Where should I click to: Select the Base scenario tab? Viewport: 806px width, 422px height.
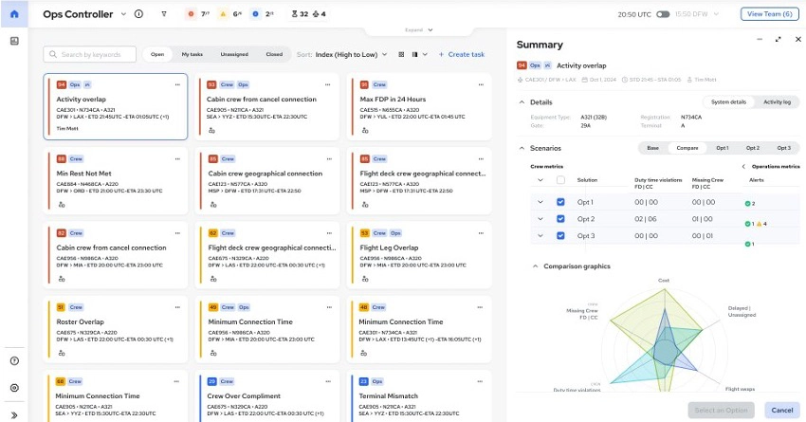tap(652, 148)
